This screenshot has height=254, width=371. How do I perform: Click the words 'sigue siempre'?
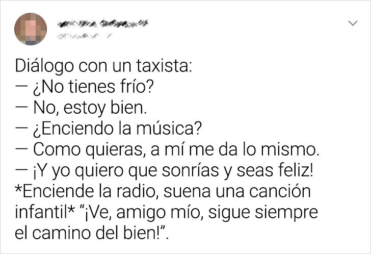pos(263,212)
